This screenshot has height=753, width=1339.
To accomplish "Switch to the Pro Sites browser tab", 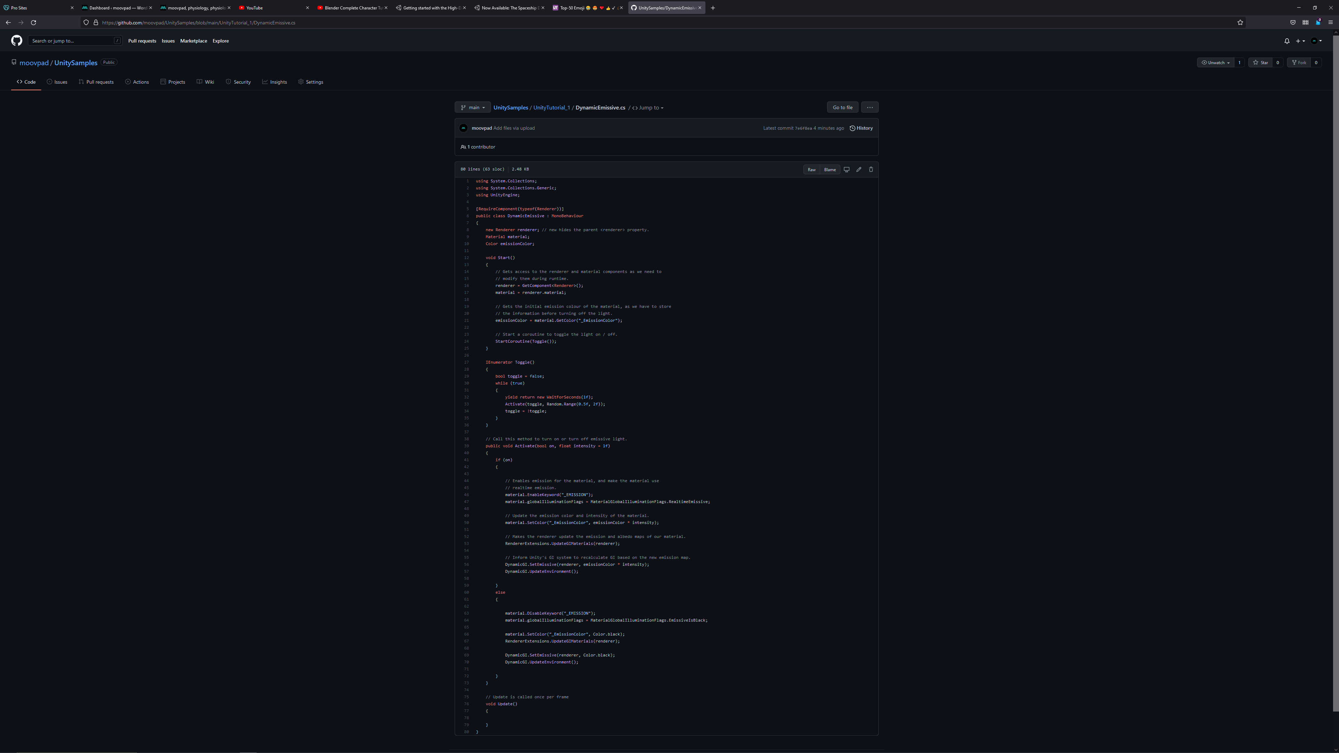I will click(38, 8).
